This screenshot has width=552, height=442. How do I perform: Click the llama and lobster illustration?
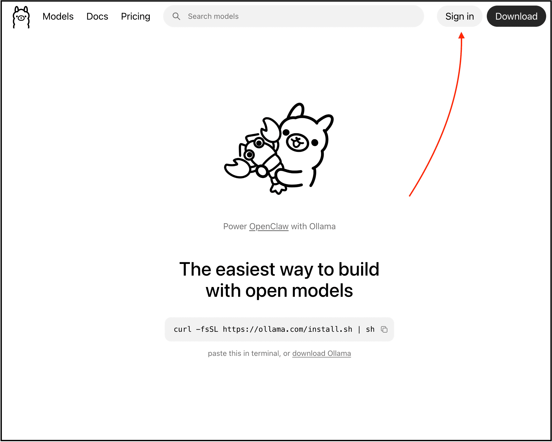click(x=279, y=149)
